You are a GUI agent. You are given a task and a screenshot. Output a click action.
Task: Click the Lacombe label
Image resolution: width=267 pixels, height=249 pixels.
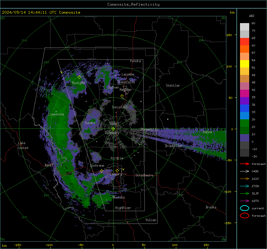[128, 74]
